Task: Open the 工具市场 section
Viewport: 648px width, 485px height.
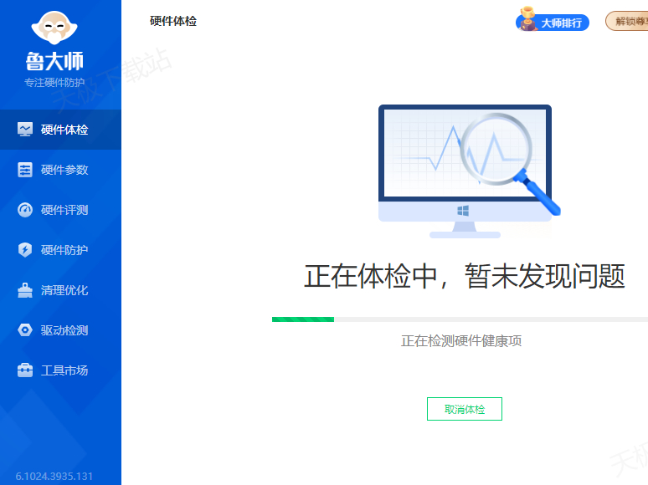Action: (61, 370)
